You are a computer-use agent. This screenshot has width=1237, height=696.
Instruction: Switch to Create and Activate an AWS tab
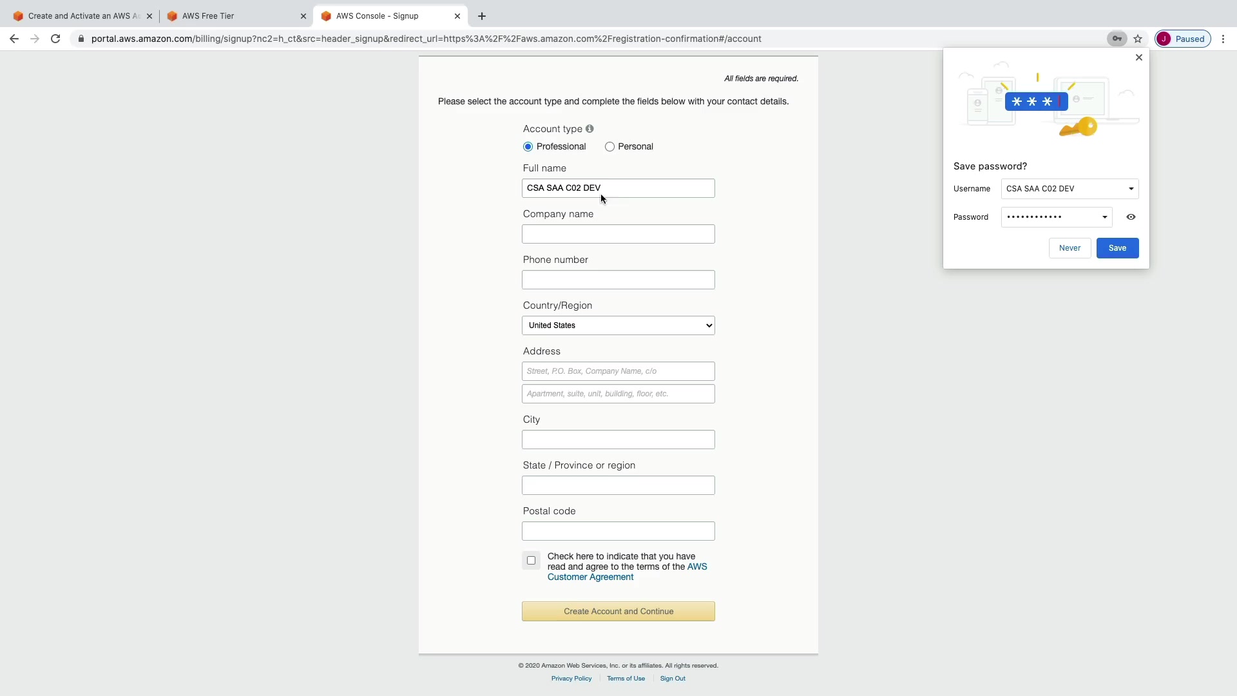point(81,16)
